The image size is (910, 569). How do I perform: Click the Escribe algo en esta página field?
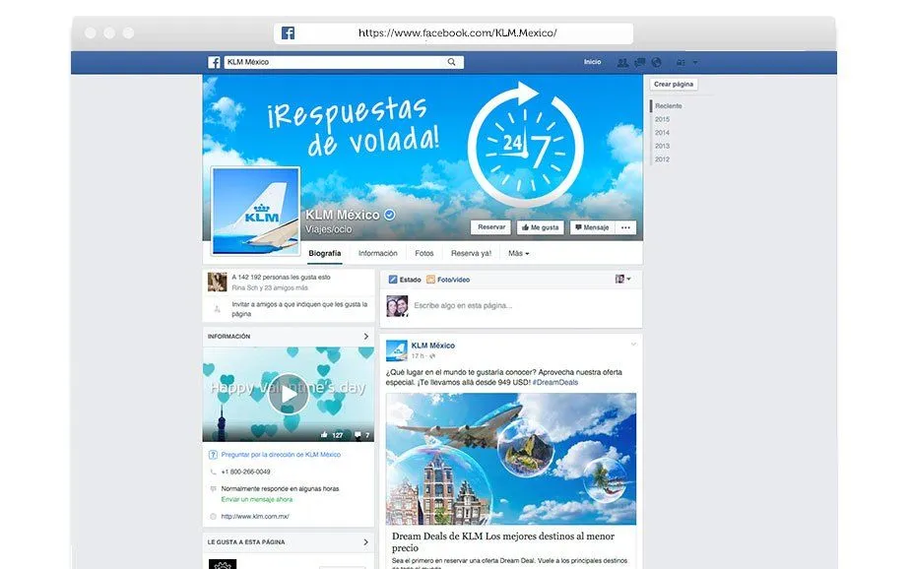click(463, 306)
